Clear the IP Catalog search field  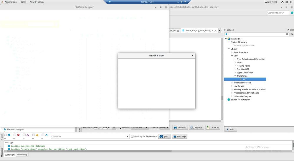287,34
